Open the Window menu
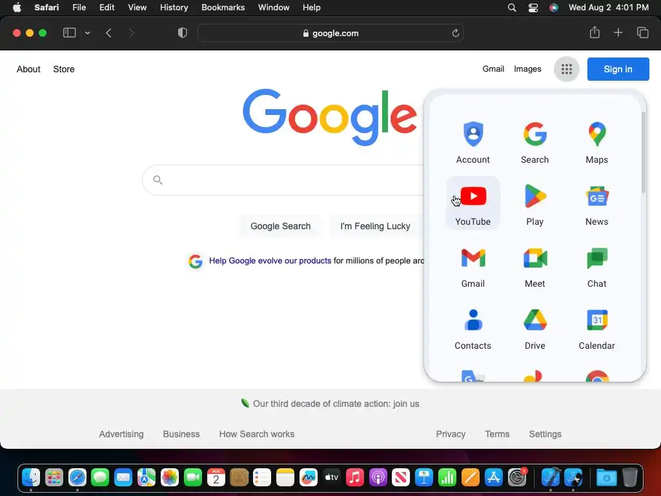This screenshot has width=661, height=496. tap(274, 7)
